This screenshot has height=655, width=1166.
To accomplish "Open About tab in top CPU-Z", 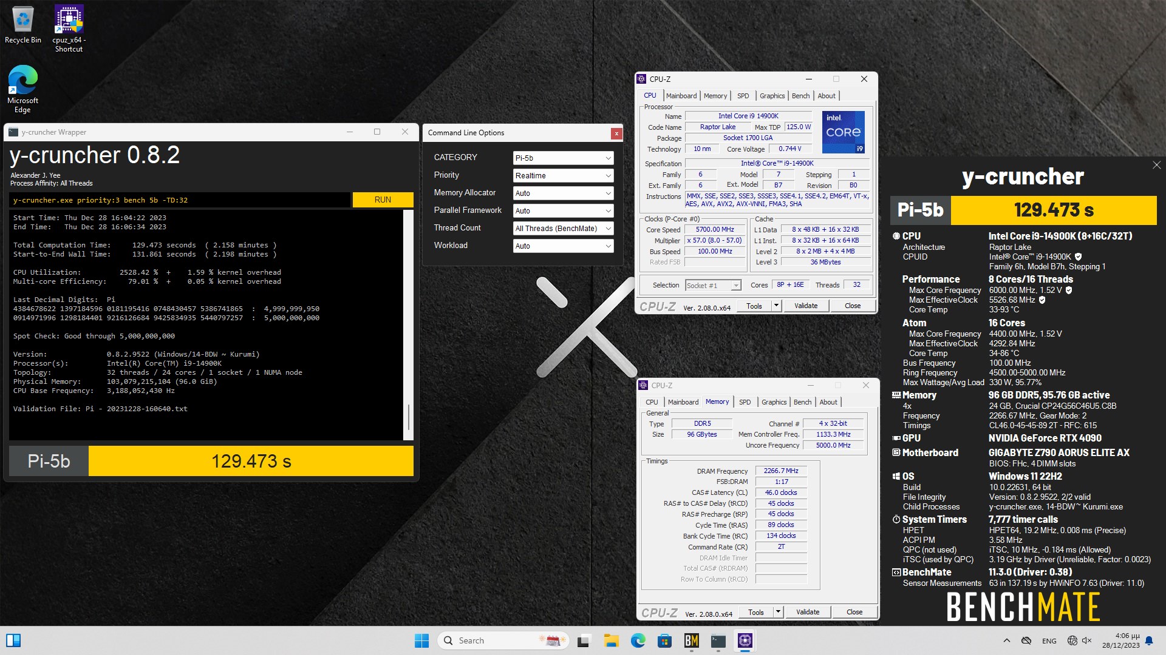I will pyautogui.click(x=827, y=96).
